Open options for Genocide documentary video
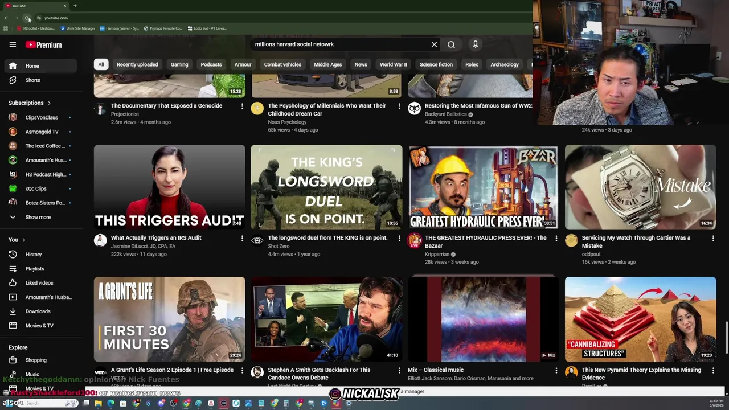The image size is (729, 410). 242,106
